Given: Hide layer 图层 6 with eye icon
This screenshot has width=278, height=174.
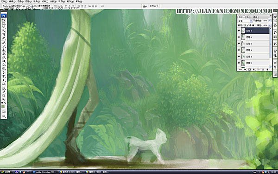Looking at the screenshot, I should (x=239, y=37).
